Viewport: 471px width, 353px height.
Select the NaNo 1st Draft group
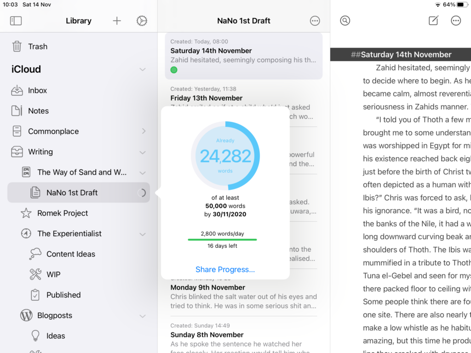pyautogui.click(x=79, y=193)
